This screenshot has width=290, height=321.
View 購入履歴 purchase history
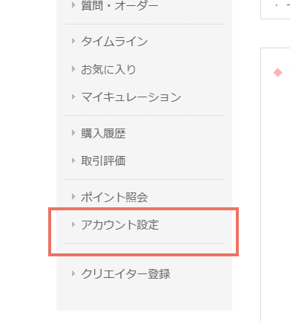tap(103, 134)
